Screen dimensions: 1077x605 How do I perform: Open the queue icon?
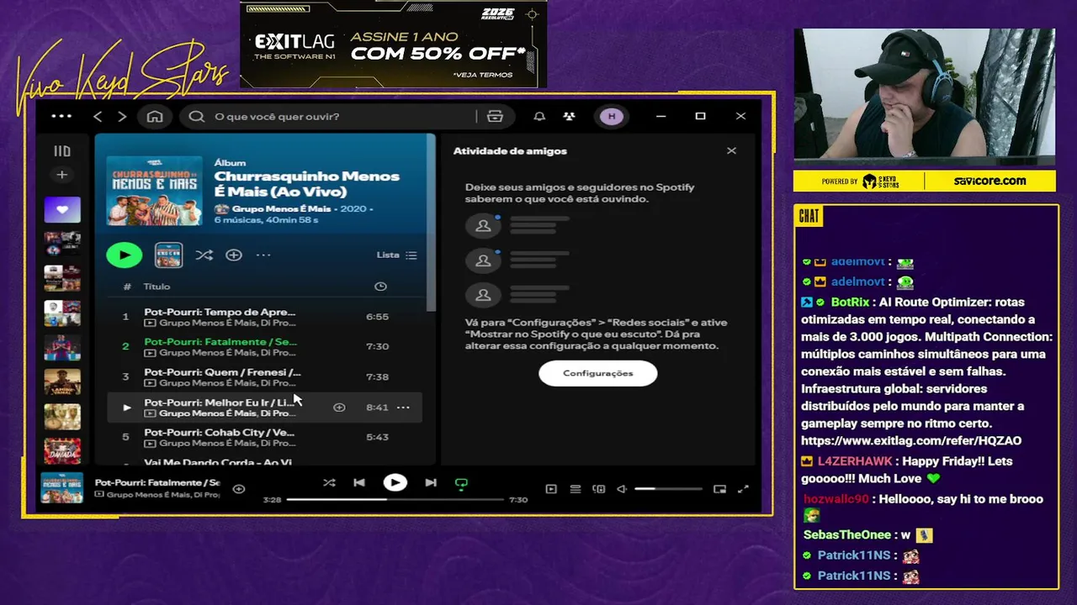click(x=576, y=489)
